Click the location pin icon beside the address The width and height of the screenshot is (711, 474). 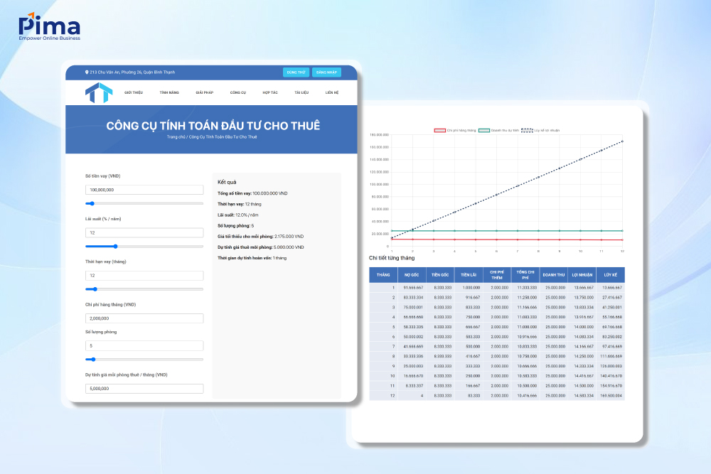click(87, 72)
